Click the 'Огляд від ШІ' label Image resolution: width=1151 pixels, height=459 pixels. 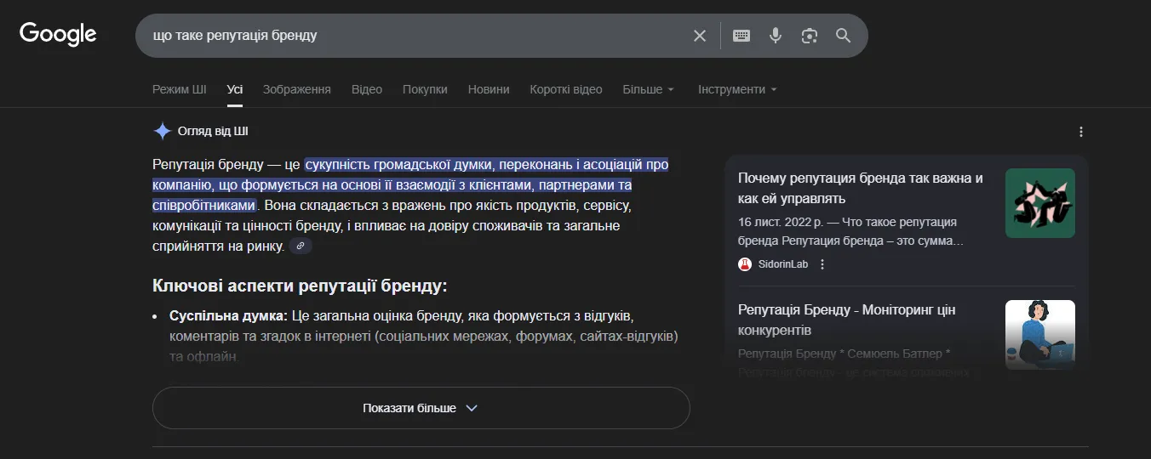tap(213, 131)
